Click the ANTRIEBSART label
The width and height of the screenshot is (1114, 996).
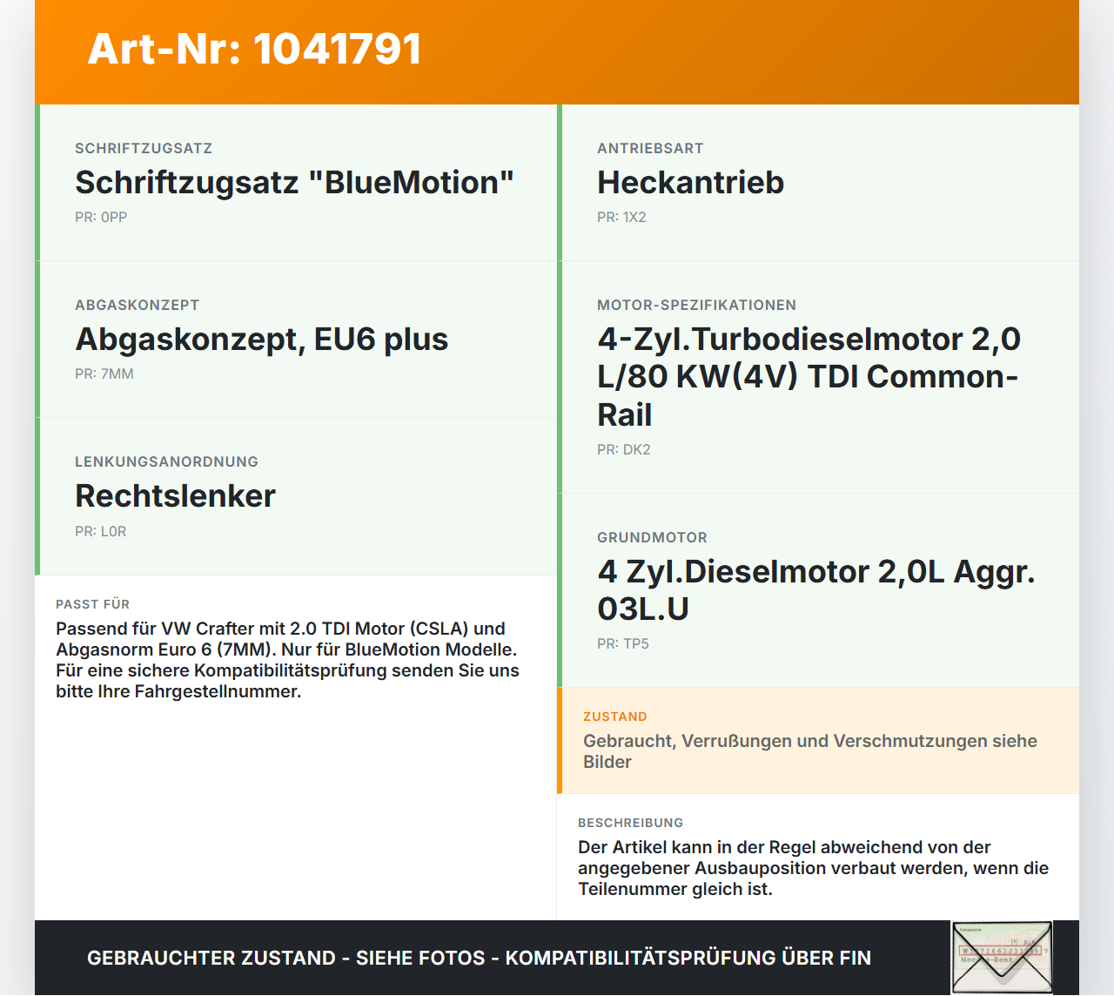(x=650, y=149)
